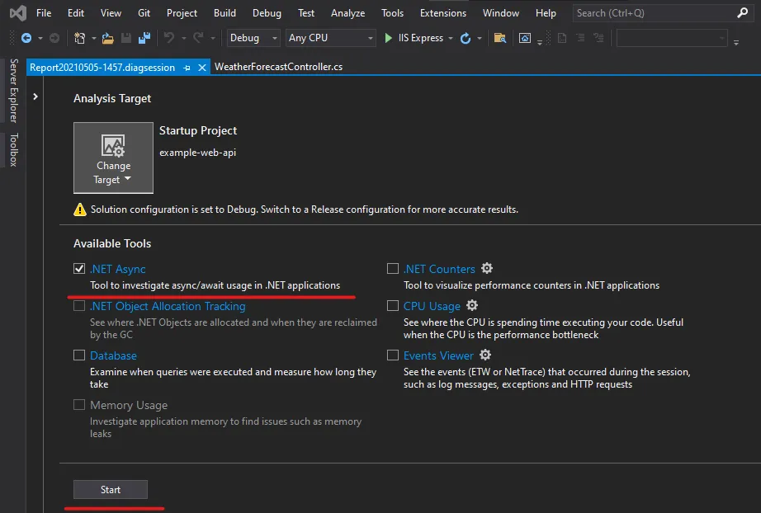The width and height of the screenshot is (761, 513).
Task: Click the increase indent toolbar icon
Action: [599, 38]
